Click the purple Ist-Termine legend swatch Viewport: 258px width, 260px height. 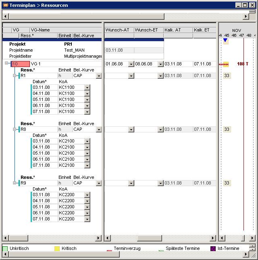click(x=213, y=249)
